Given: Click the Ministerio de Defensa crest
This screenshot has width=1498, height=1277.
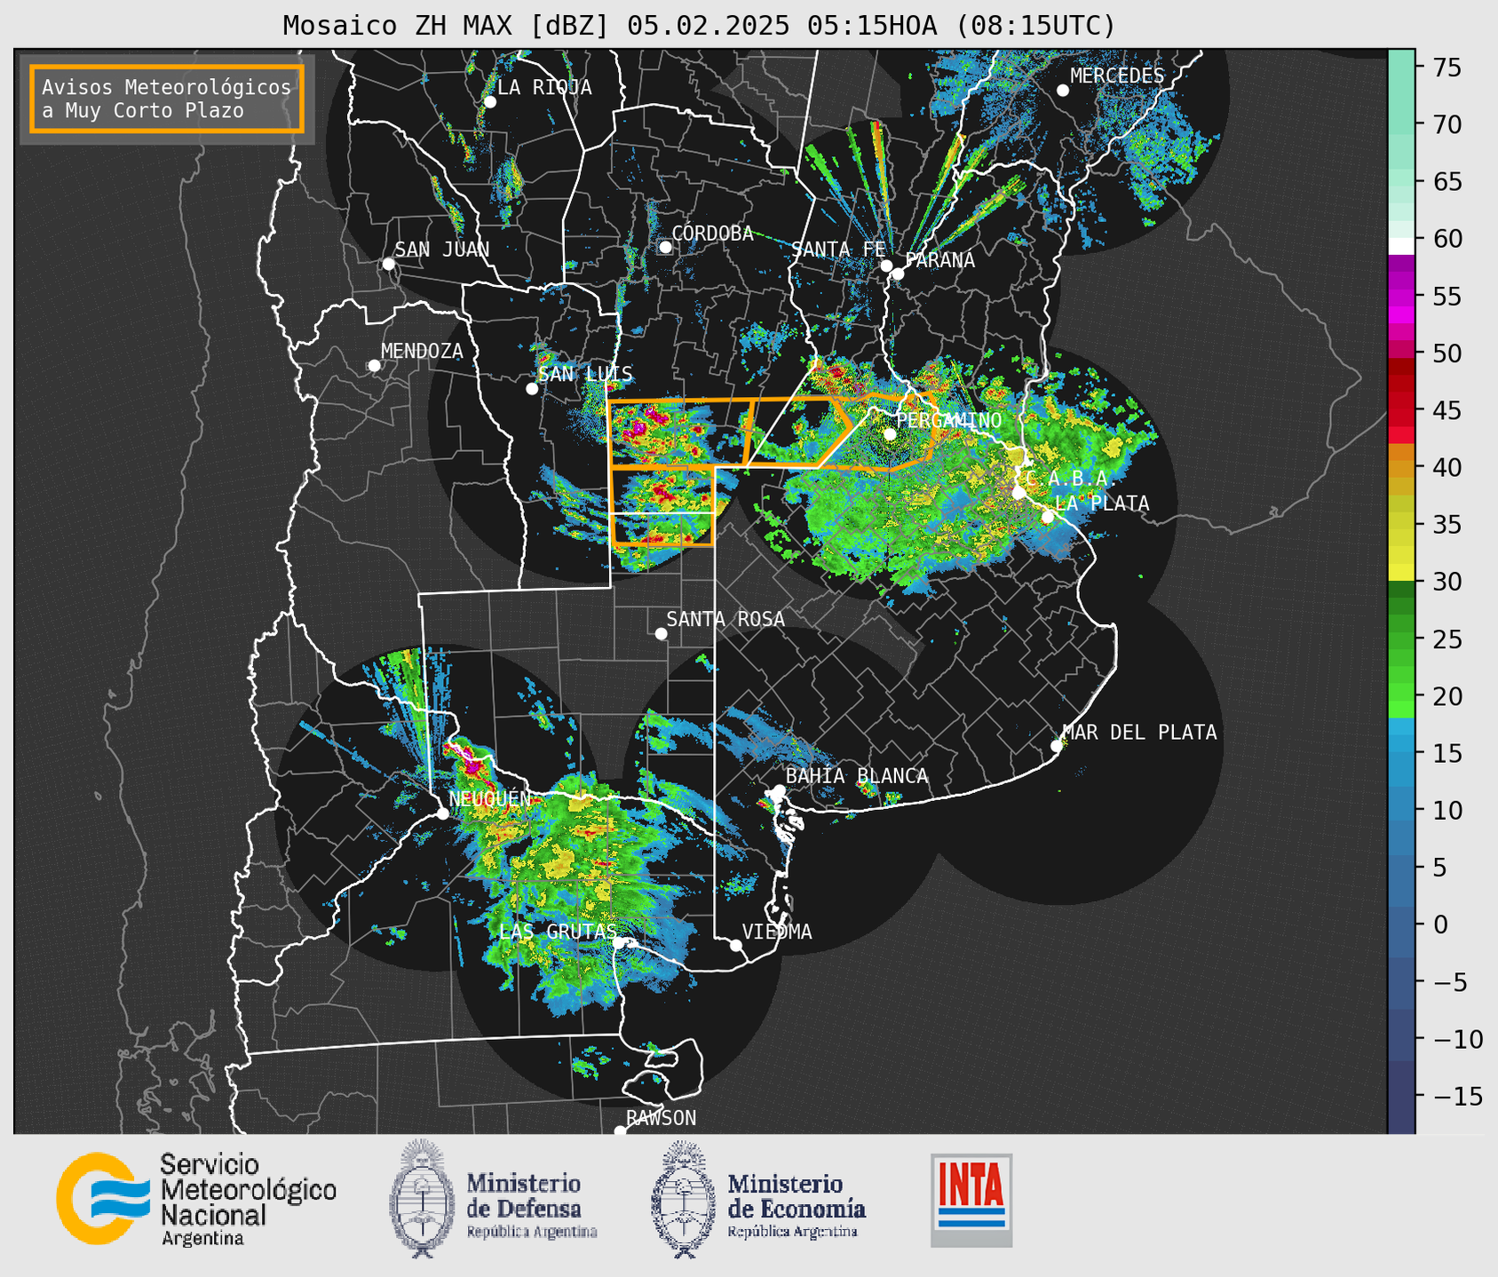Looking at the screenshot, I should (421, 1198).
